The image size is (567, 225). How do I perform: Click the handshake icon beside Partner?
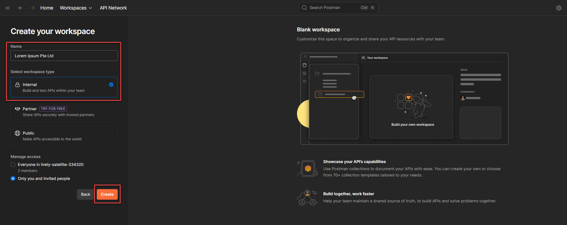pyautogui.click(x=17, y=109)
